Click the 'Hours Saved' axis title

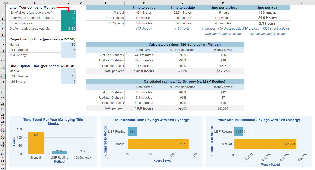162,161
